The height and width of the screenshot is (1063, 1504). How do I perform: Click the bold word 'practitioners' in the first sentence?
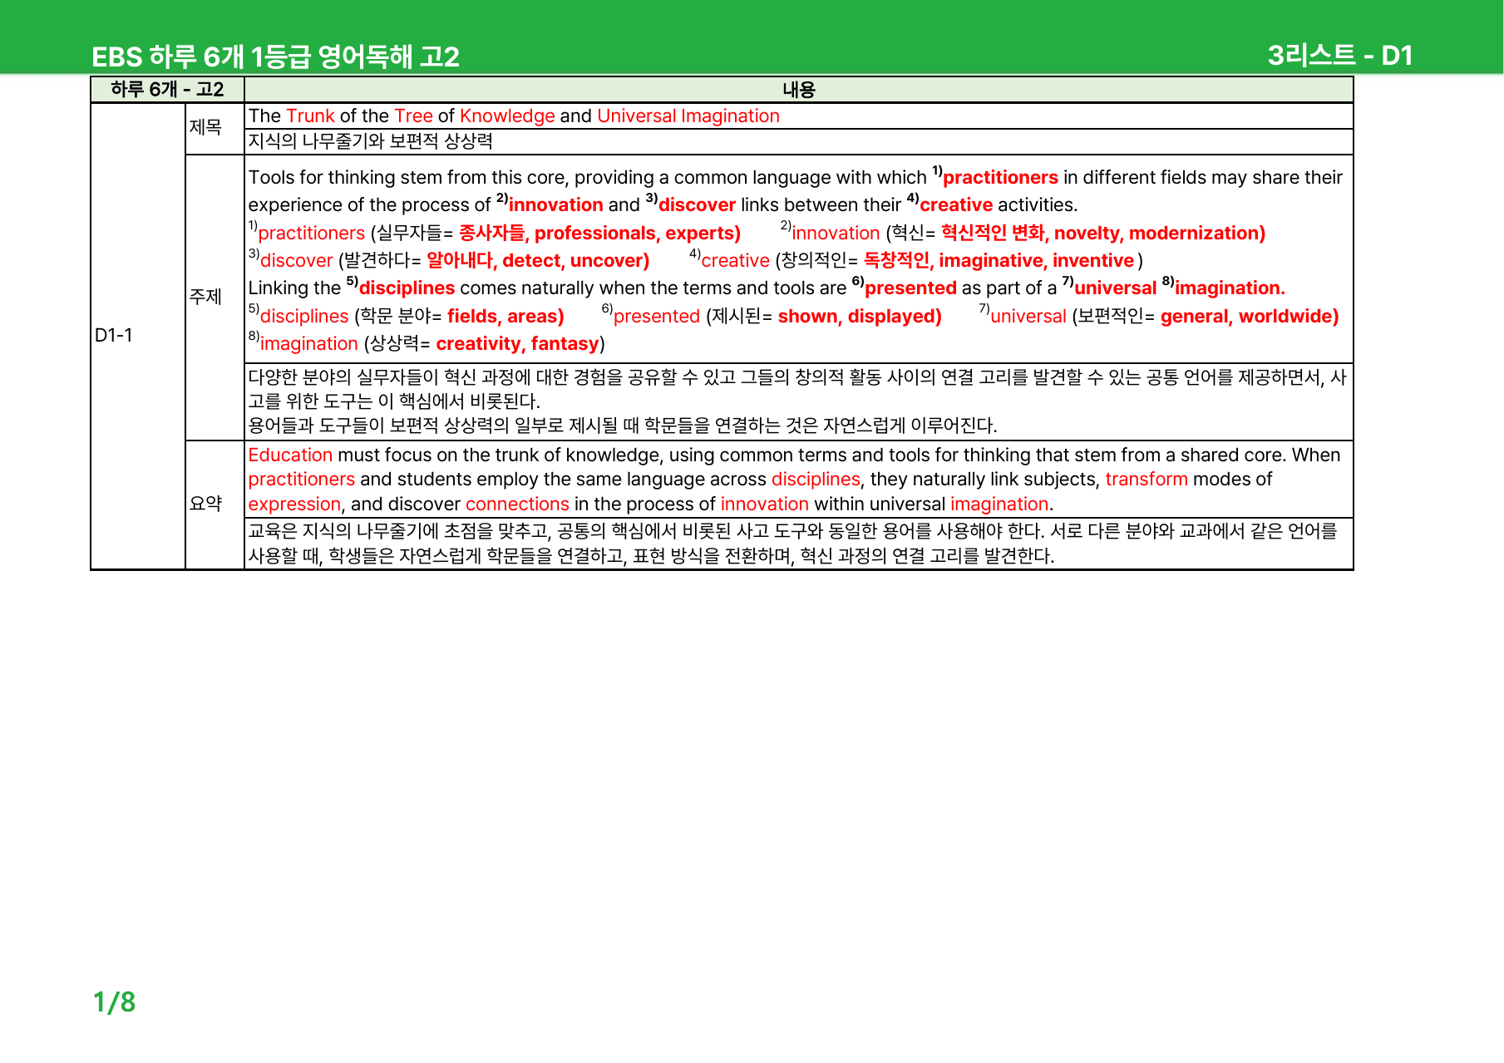click(x=1000, y=177)
